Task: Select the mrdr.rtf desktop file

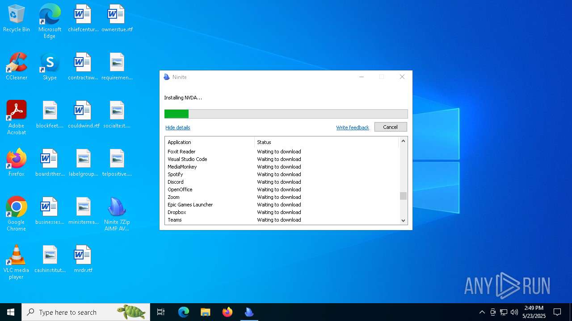Action: (83, 259)
